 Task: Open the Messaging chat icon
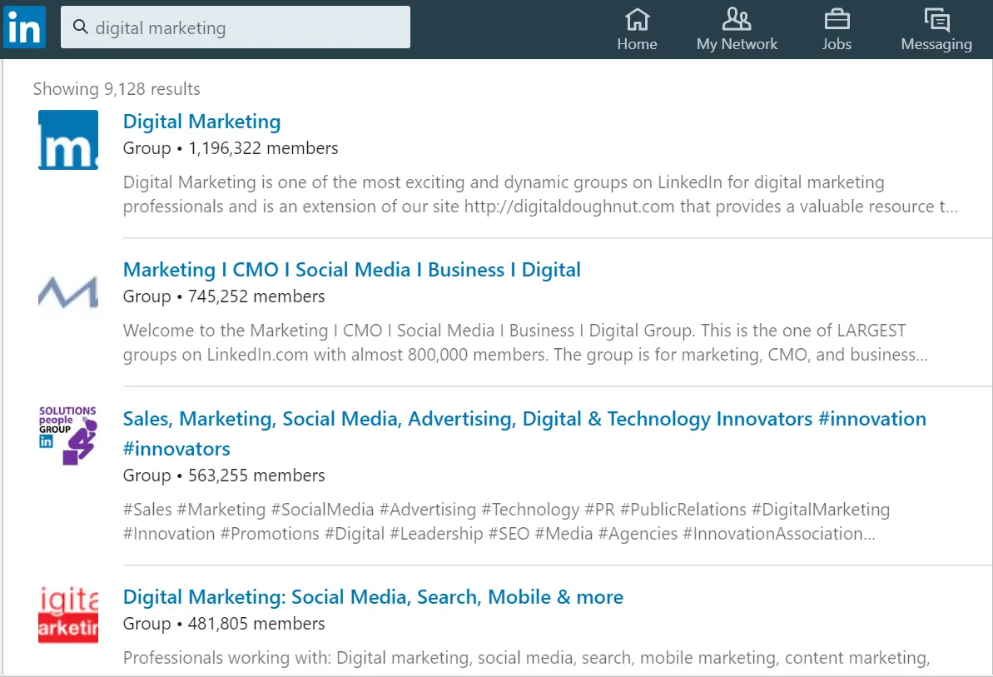tap(936, 19)
